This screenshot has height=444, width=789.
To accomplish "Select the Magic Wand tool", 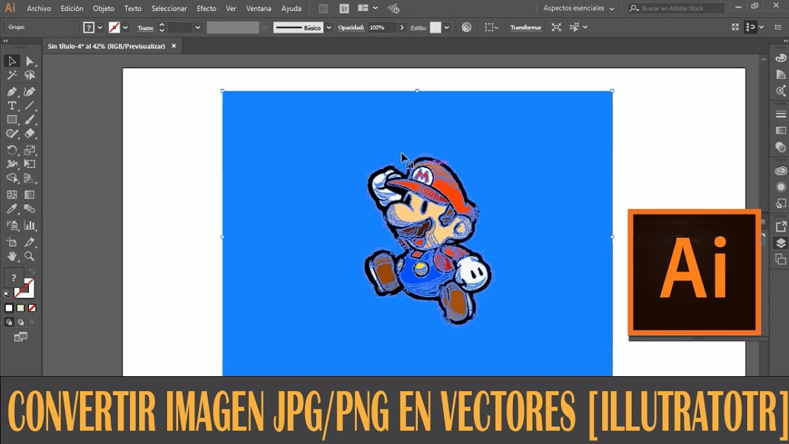I will [x=12, y=75].
